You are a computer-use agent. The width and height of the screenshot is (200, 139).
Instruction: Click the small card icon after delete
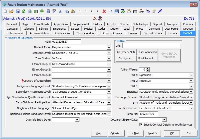pos(110,11)
